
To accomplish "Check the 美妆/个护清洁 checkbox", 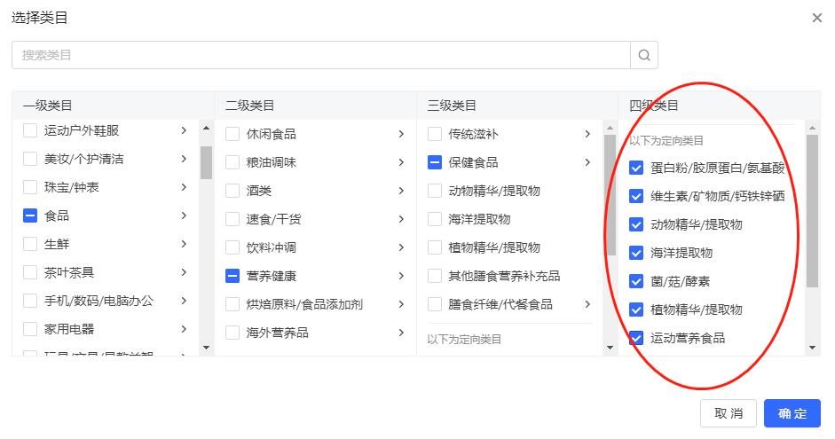I will tap(30, 159).
